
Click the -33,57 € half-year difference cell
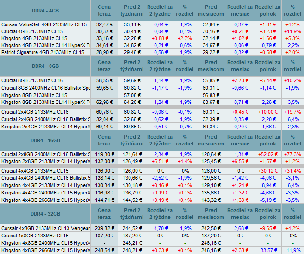click(268, 250)
